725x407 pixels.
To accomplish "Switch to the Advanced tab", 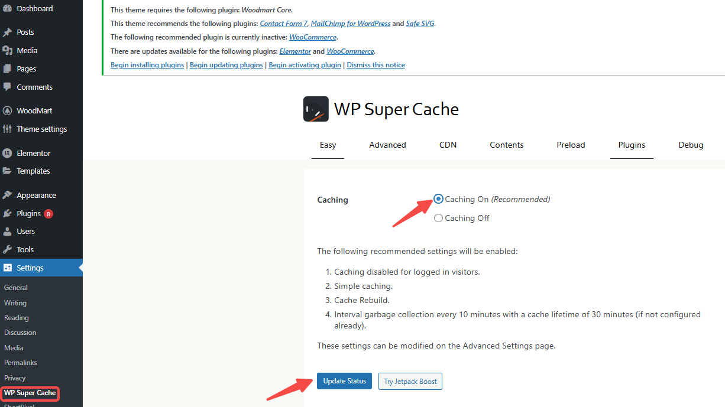I will 387,145.
